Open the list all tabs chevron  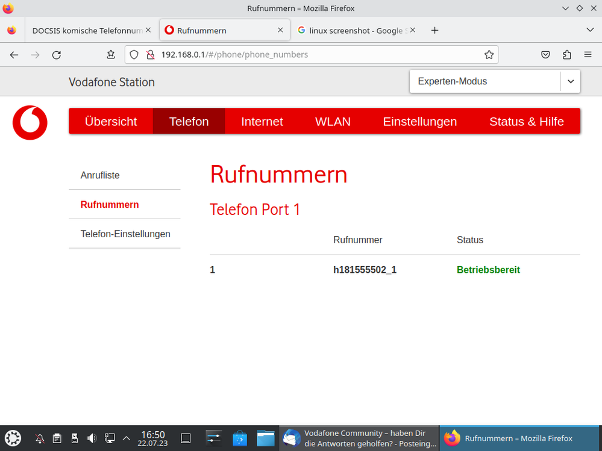click(x=590, y=30)
